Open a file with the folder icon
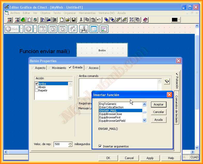The image size is (203, 164). [67, 20]
